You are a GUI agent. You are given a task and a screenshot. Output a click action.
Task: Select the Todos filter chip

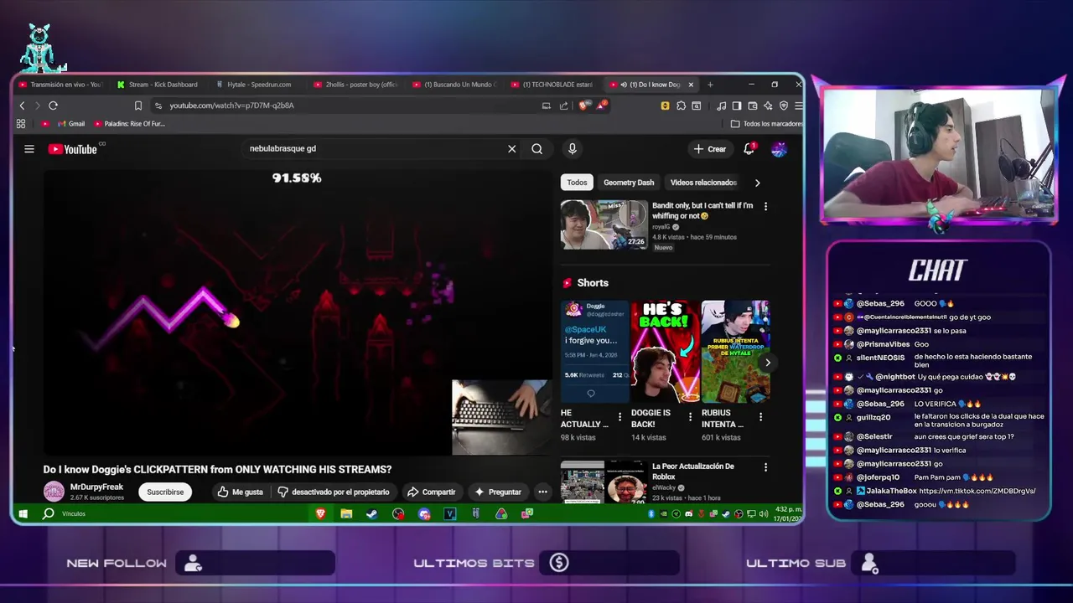577,183
